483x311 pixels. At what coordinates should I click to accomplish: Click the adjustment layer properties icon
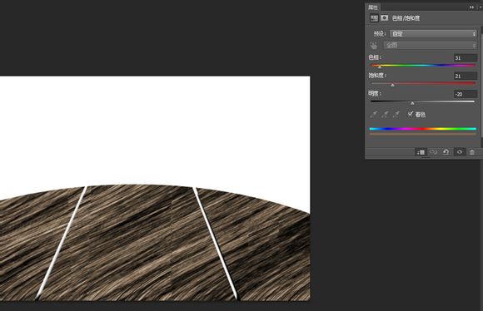coord(374,18)
